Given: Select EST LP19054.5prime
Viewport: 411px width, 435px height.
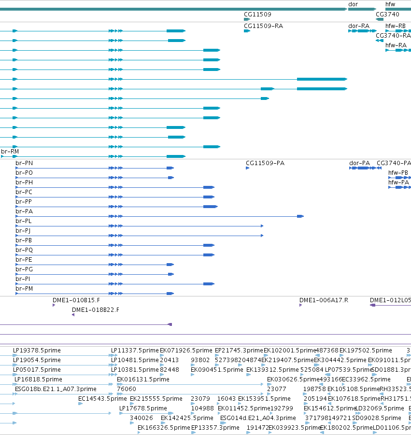Looking at the screenshot, I should (37, 360).
